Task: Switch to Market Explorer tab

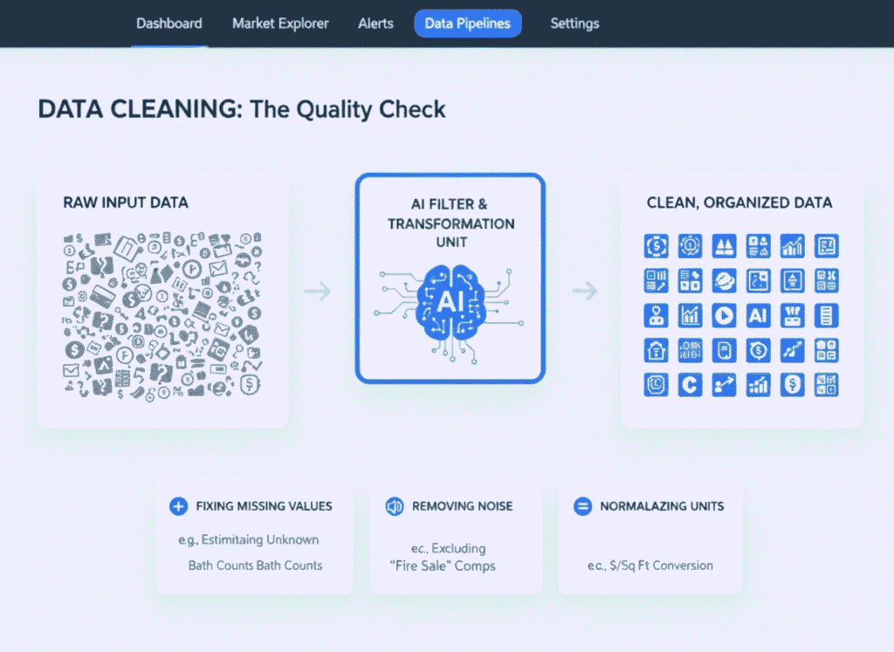Action: (280, 24)
